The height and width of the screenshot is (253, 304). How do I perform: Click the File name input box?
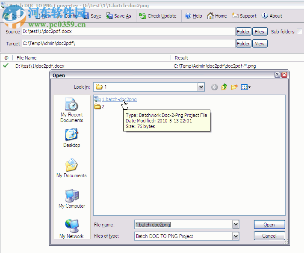pyautogui.click(x=183, y=225)
